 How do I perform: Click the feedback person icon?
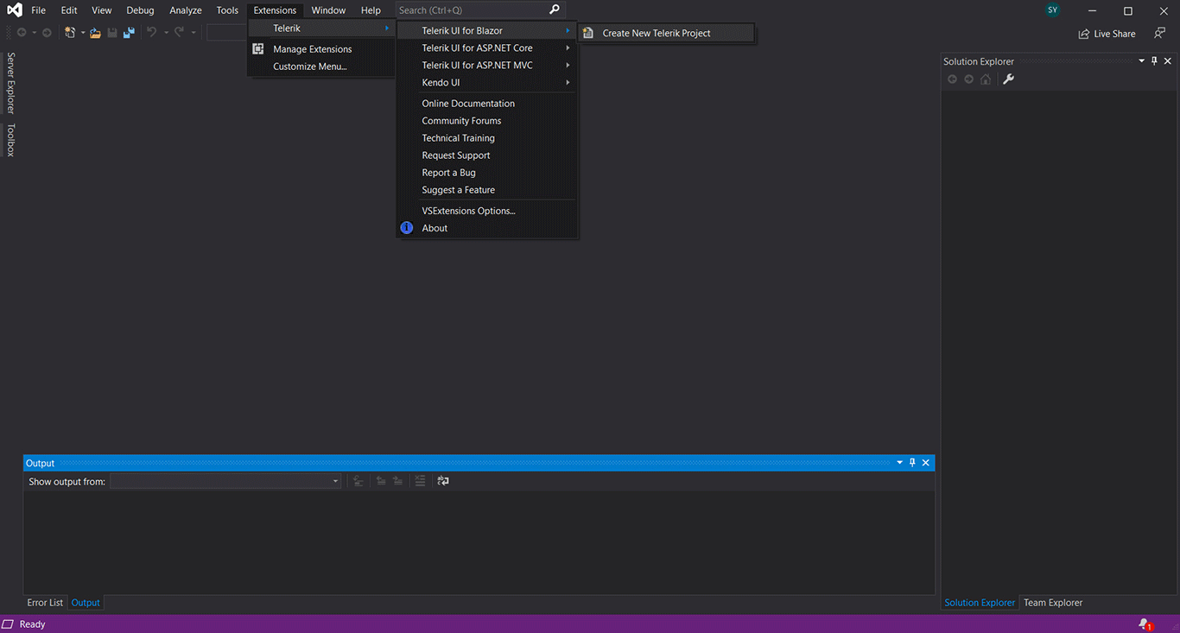click(1159, 34)
